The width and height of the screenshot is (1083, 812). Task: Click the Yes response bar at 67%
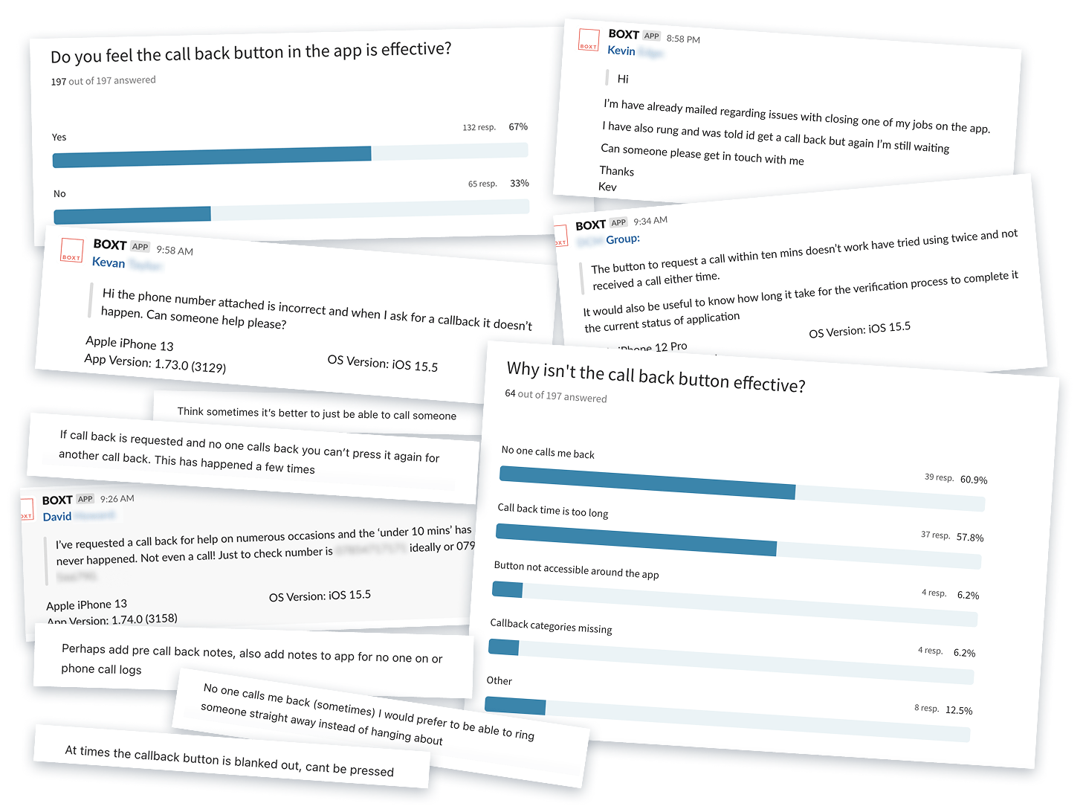290,156
